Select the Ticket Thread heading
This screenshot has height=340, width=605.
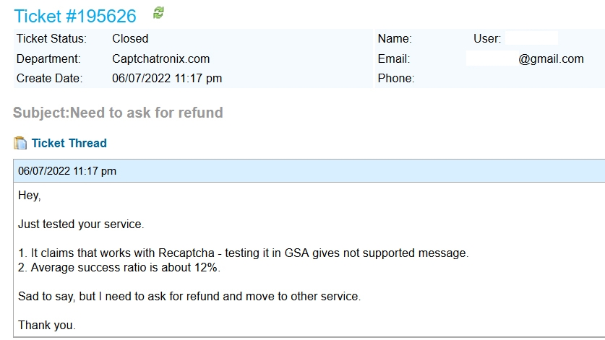coord(69,143)
